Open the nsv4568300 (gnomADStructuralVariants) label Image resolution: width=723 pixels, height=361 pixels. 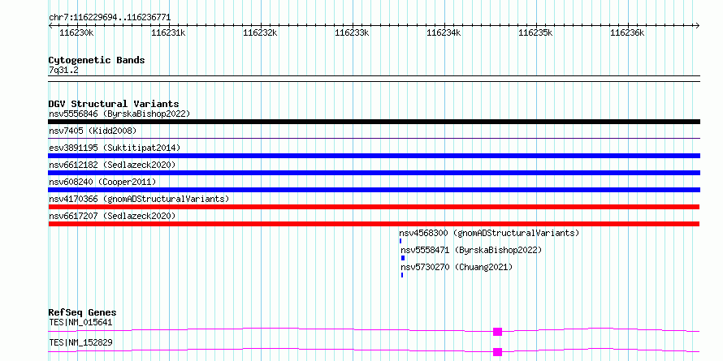click(x=489, y=233)
